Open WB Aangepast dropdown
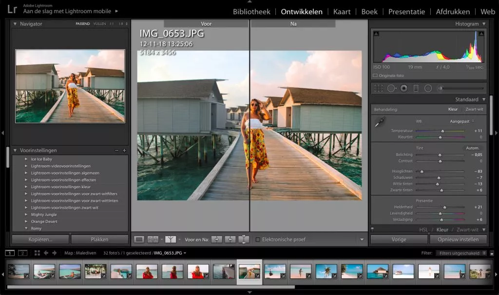The width and height of the screenshot is (499, 295). pyautogui.click(x=462, y=121)
